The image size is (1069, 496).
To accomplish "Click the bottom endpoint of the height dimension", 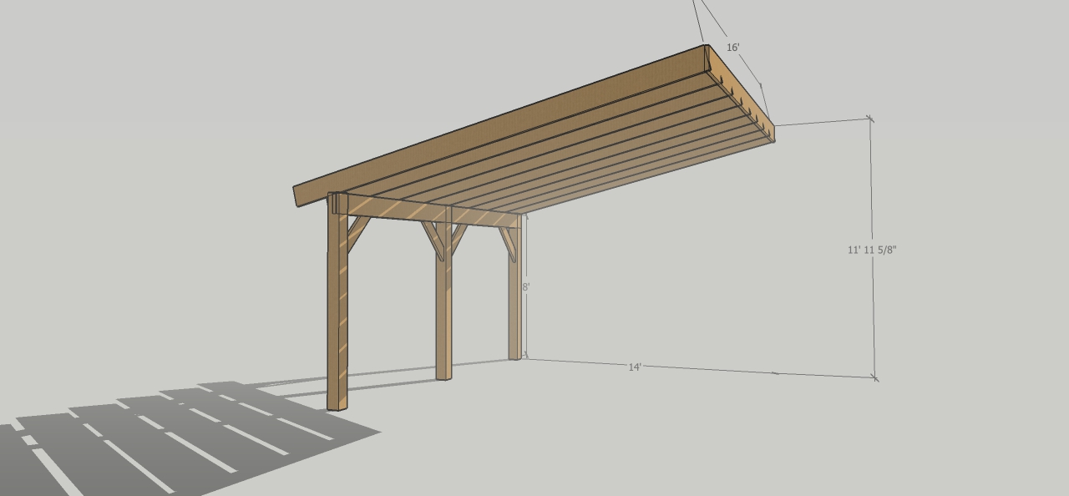I will [875, 378].
